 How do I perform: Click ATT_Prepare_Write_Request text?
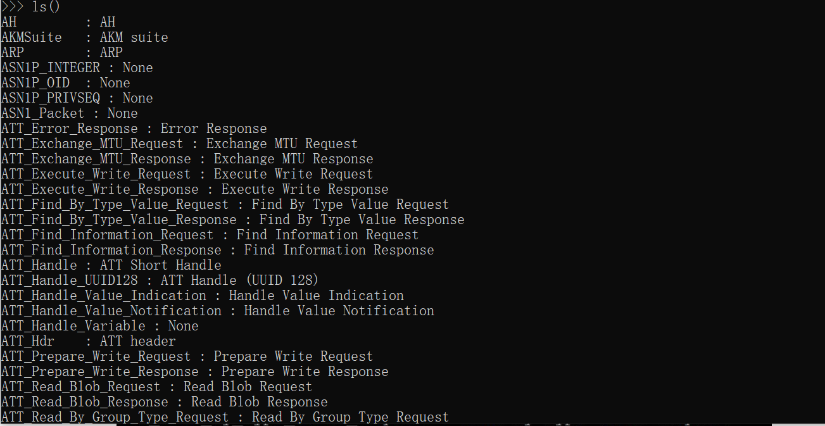(96, 356)
